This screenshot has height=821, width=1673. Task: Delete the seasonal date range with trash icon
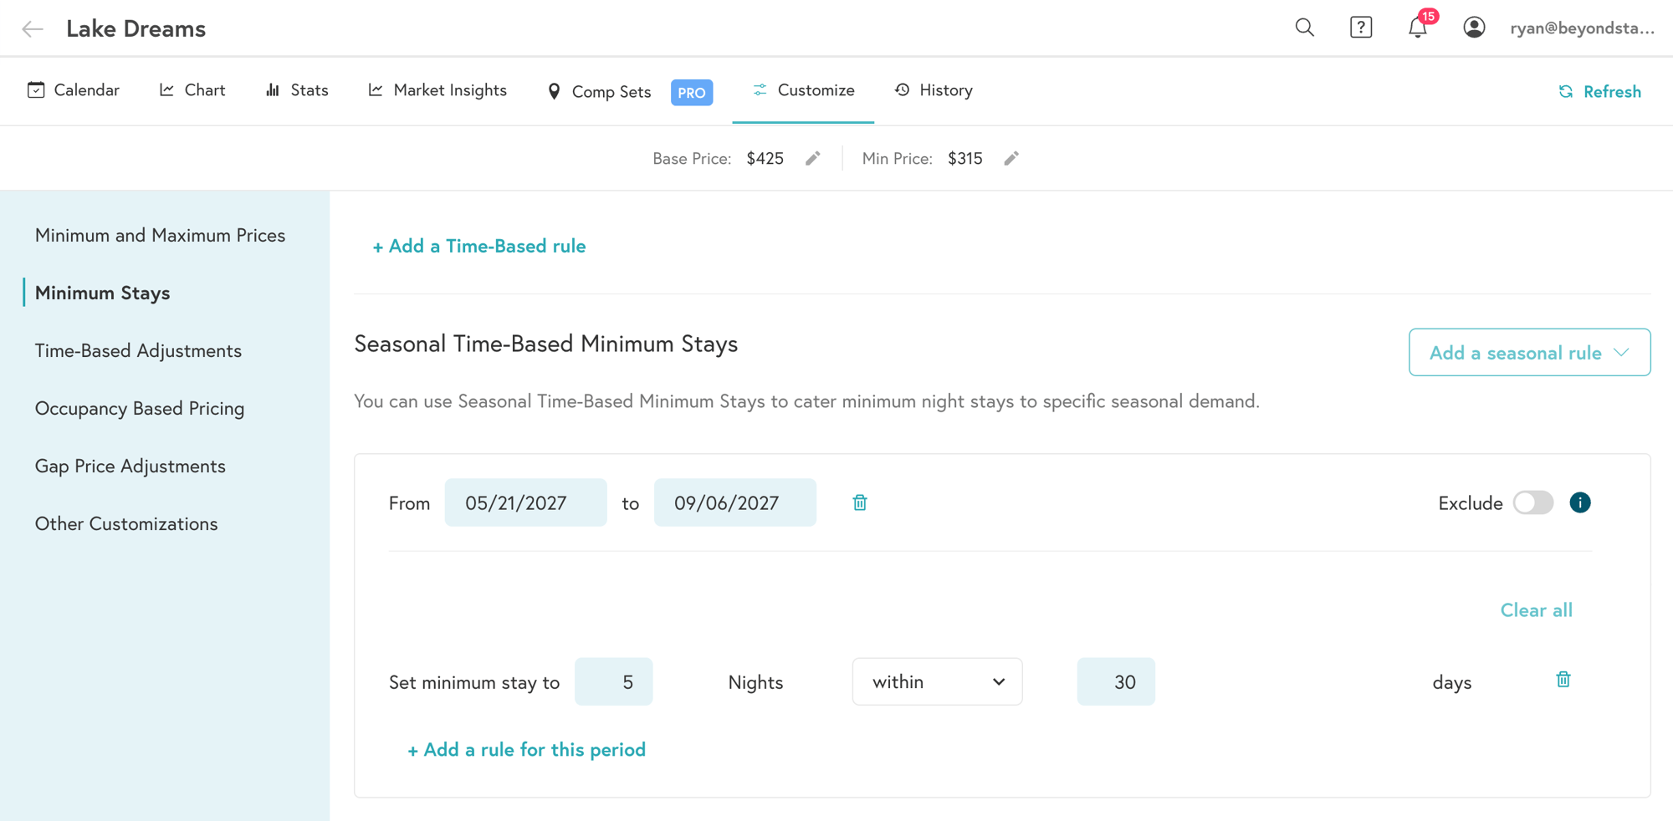[x=860, y=502]
